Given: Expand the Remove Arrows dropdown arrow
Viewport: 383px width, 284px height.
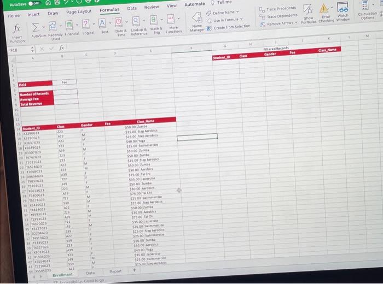Looking at the screenshot, I should tap(296, 23).
